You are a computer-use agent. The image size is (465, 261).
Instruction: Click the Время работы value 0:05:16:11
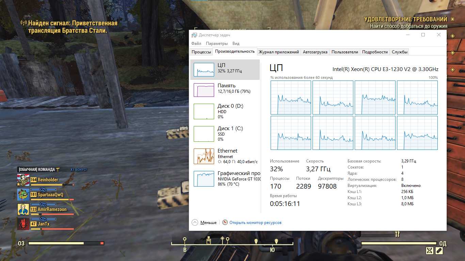point(285,204)
